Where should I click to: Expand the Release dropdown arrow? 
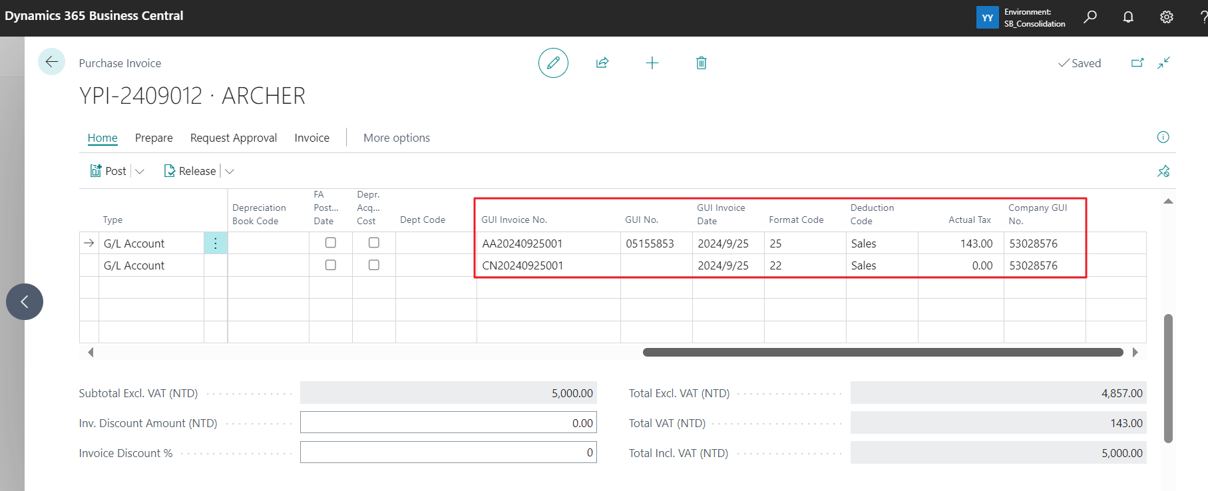230,171
